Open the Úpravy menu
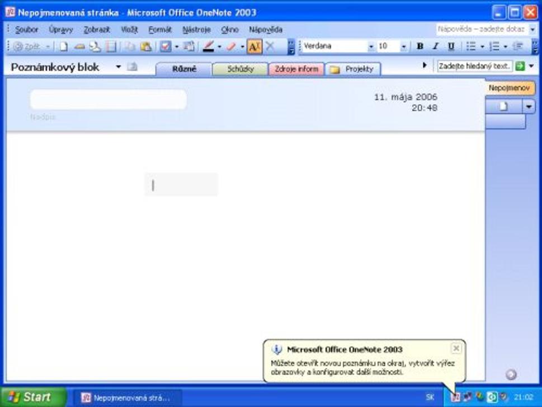 [x=61, y=30]
